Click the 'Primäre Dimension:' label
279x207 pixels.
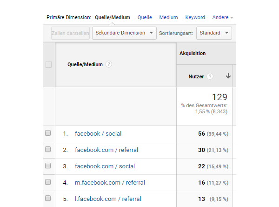pyautogui.click(x=69, y=18)
